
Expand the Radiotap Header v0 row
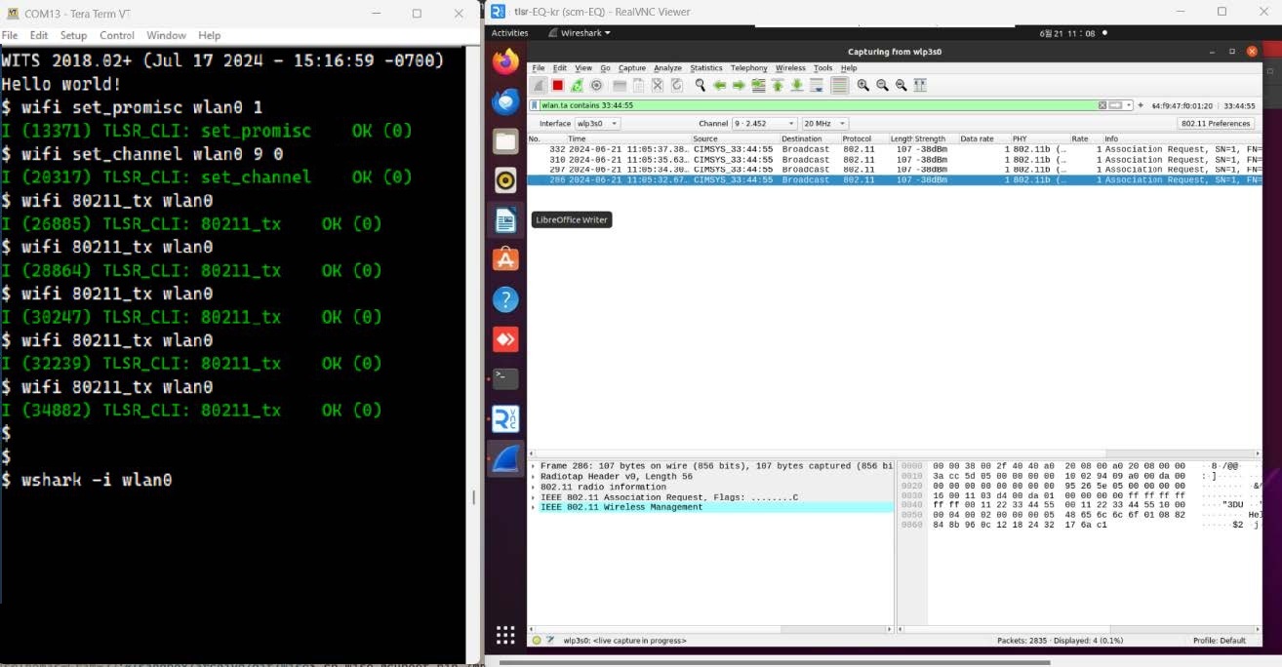point(533,477)
